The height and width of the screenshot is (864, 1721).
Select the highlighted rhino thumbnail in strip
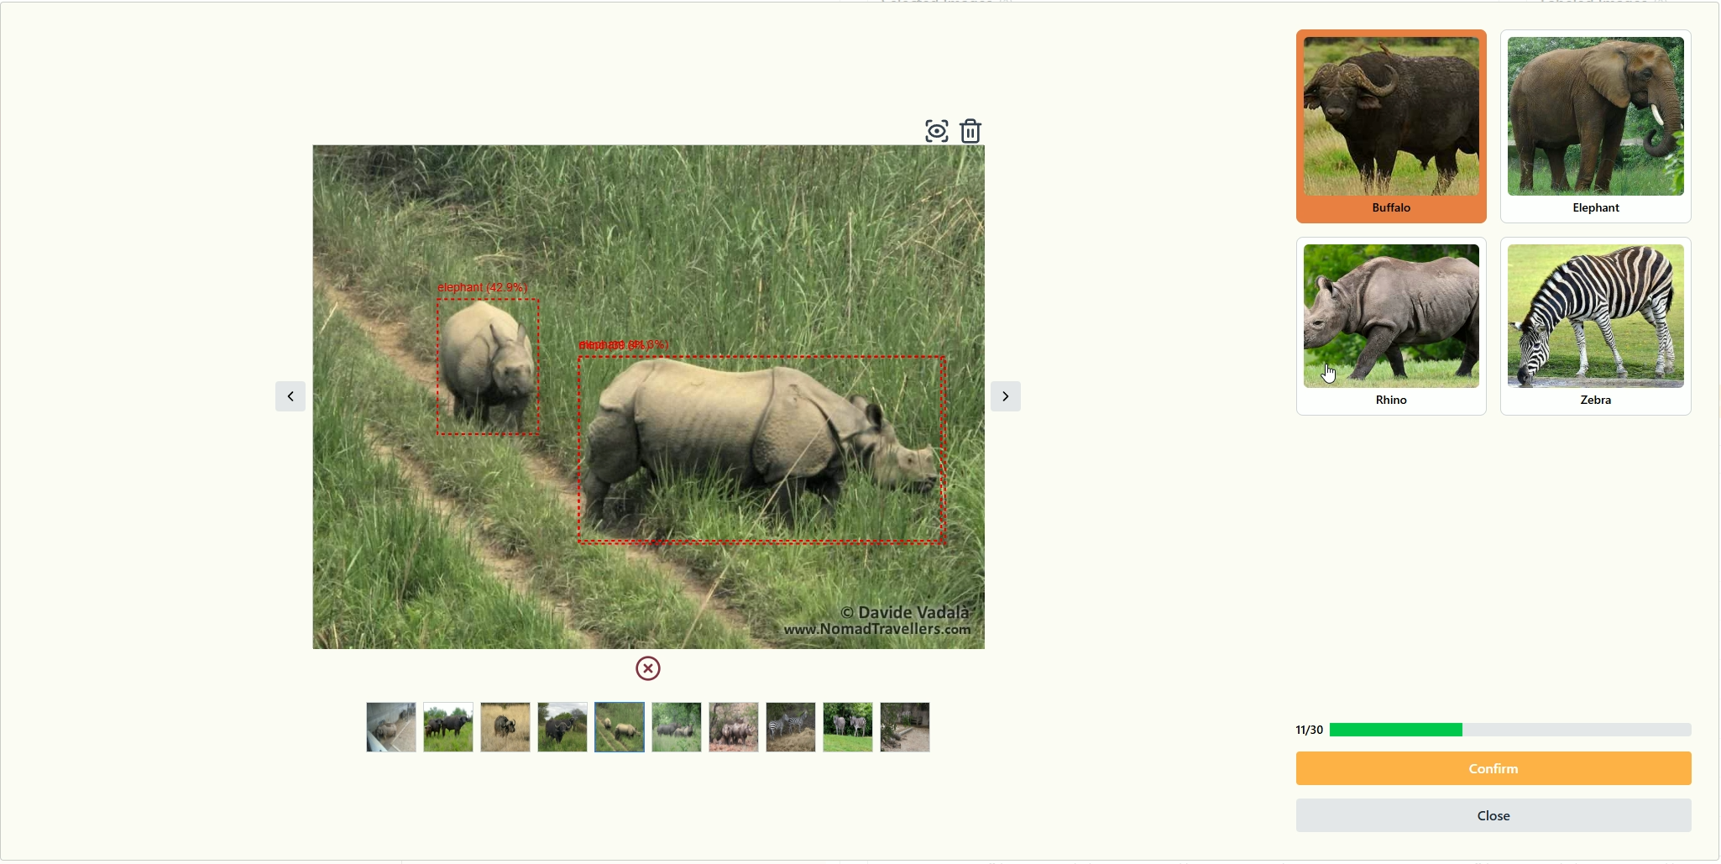620,727
